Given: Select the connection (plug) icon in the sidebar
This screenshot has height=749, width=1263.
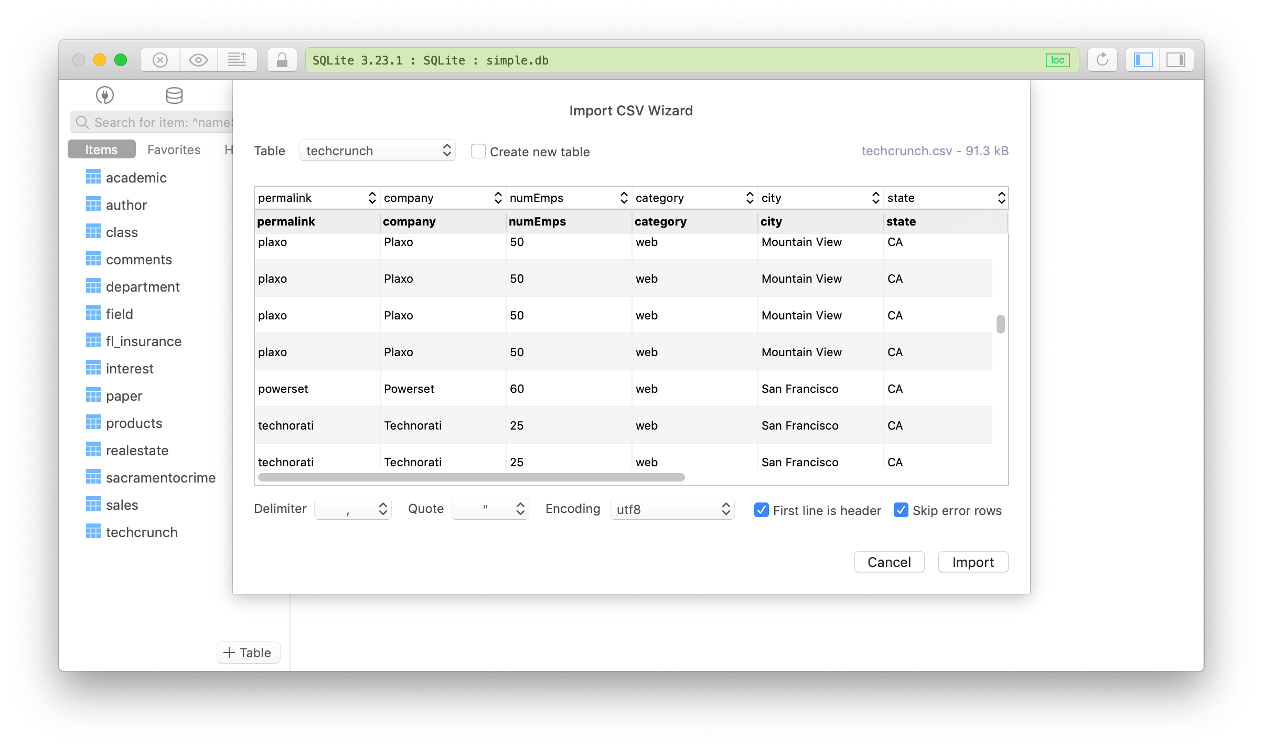Looking at the screenshot, I should (x=104, y=95).
